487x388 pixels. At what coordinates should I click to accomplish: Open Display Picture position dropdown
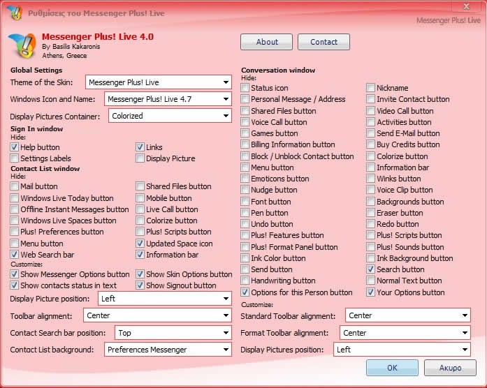pos(165,299)
